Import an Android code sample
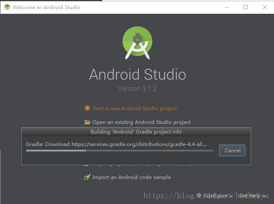Screen dimensions: 274x204 [x=132, y=177]
